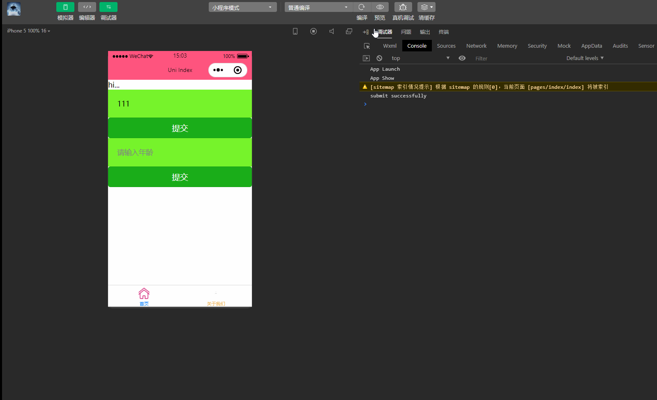Image resolution: width=657 pixels, height=400 pixels.
Task: Open the AppData tab
Action: click(592, 46)
